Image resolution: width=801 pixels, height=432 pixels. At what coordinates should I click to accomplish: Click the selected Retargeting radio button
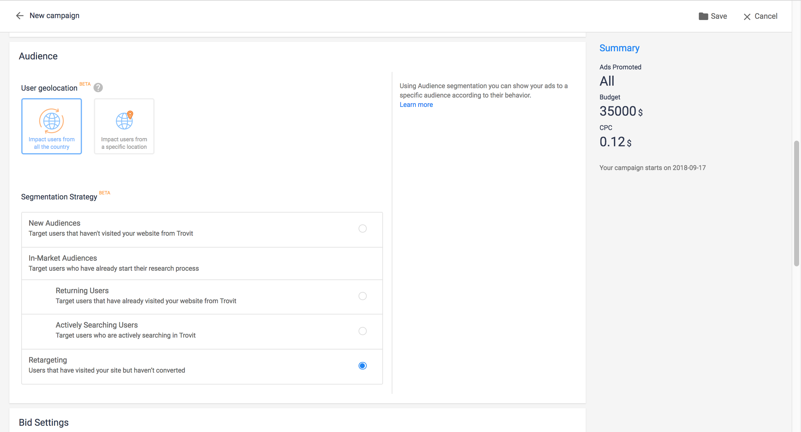pyautogui.click(x=362, y=366)
